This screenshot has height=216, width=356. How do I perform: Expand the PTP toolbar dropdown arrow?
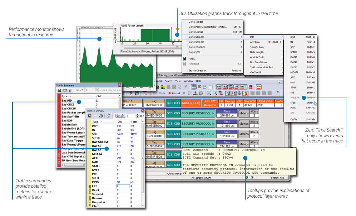coord(254,87)
